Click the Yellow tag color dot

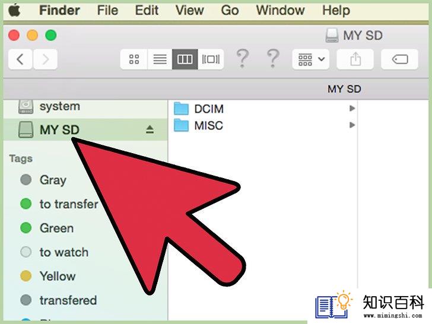pos(26,276)
